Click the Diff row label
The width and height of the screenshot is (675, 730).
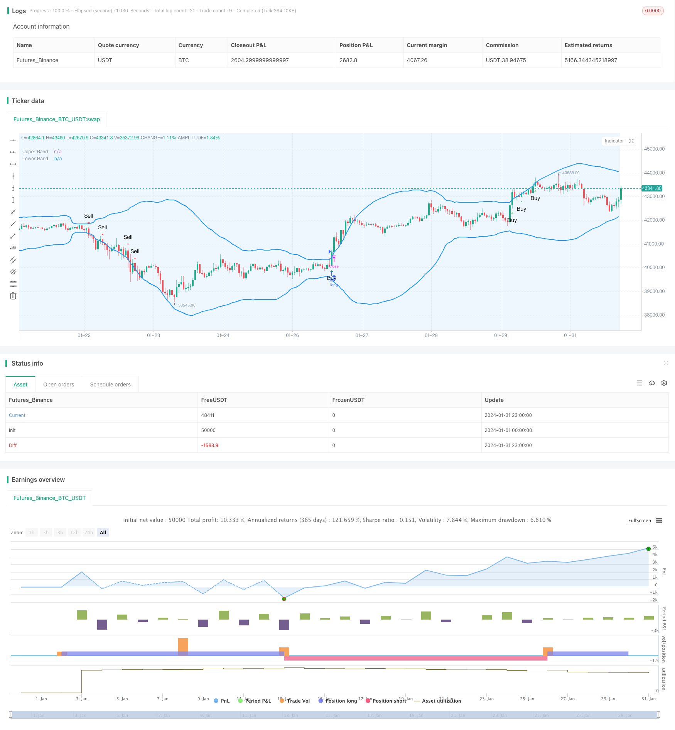tap(13, 445)
